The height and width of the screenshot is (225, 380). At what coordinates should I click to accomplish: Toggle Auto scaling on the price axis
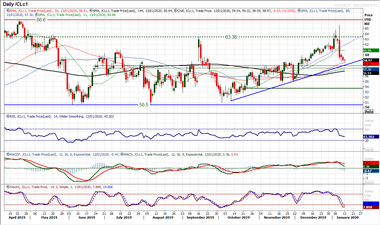(x=369, y=111)
